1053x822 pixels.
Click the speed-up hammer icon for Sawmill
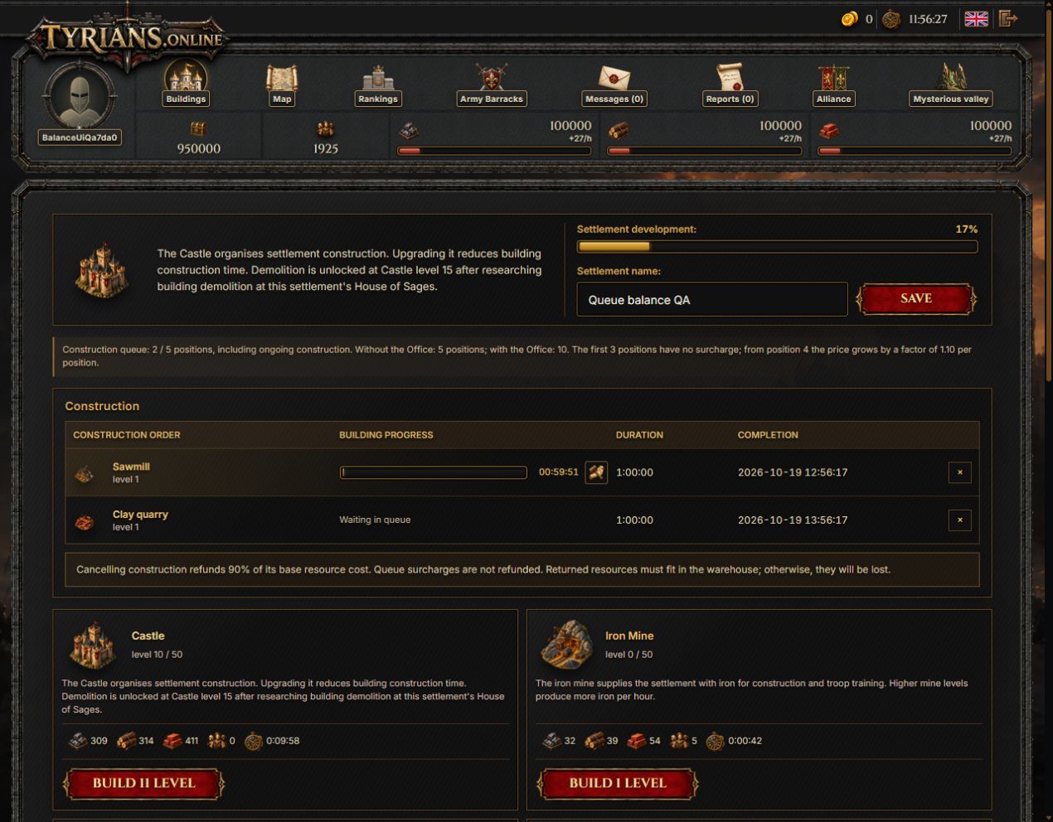click(x=596, y=472)
